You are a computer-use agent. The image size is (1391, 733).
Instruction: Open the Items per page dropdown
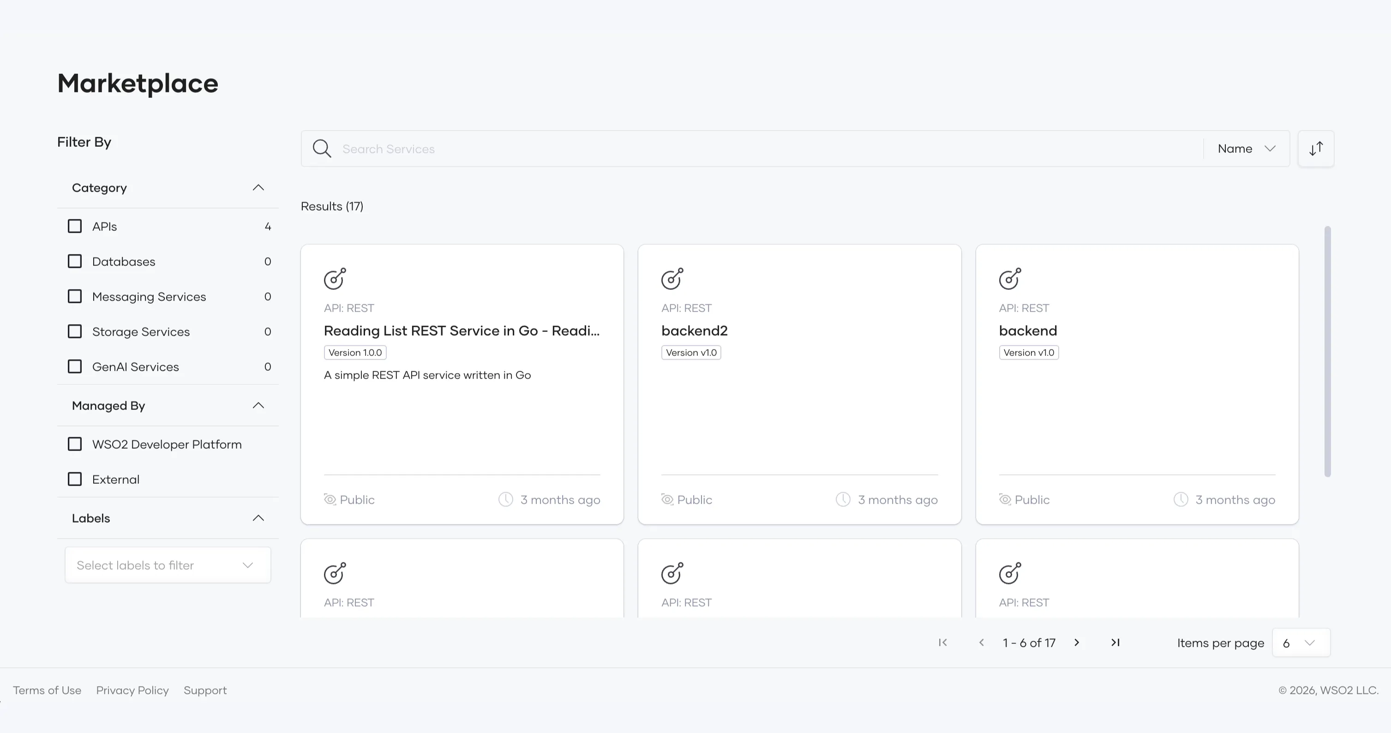tap(1301, 642)
